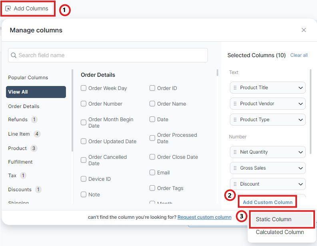Expand the Gross Sales chevron

coord(301,168)
